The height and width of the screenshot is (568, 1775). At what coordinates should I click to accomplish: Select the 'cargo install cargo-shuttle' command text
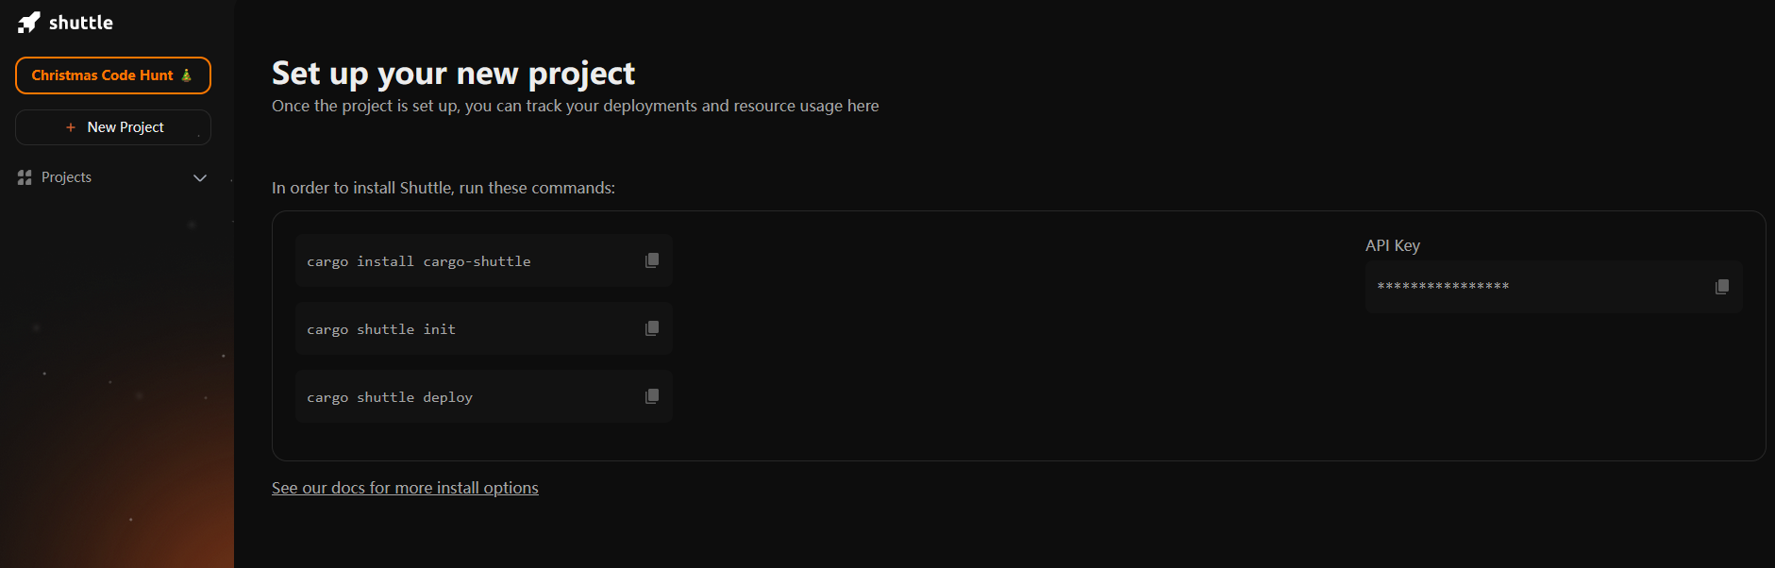point(419,261)
